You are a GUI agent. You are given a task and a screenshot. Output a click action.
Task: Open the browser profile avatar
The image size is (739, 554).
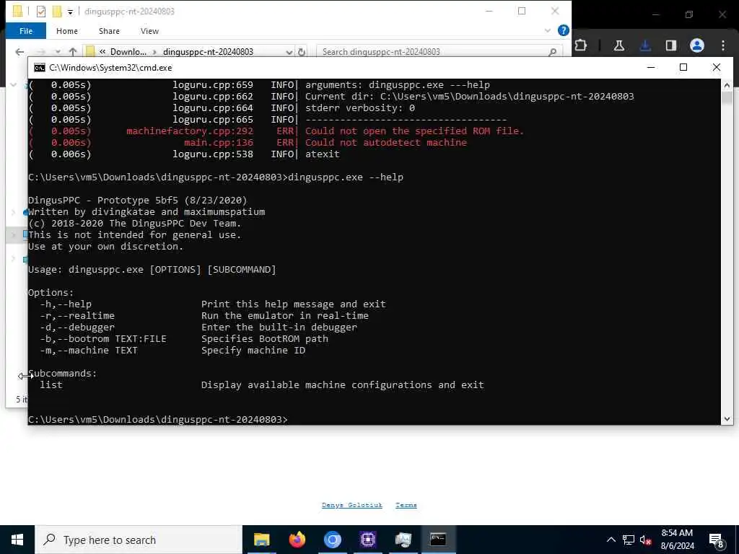[x=697, y=45]
